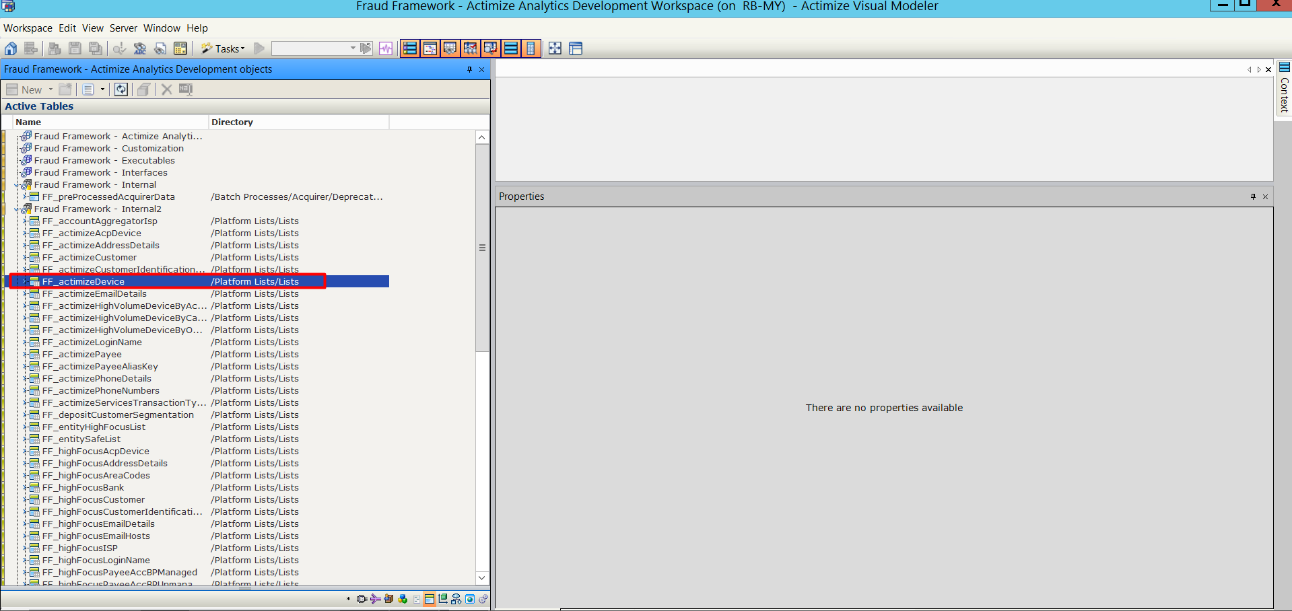Screen dimensions: 1292x611
Task: Toggle the first orange list-view toolbar icon
Action: click(x=410, y=48)
